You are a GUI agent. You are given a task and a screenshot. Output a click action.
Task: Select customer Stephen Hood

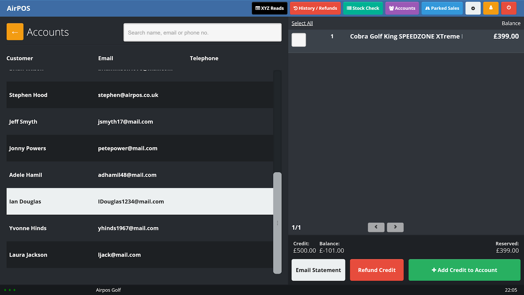pos(140,95)
